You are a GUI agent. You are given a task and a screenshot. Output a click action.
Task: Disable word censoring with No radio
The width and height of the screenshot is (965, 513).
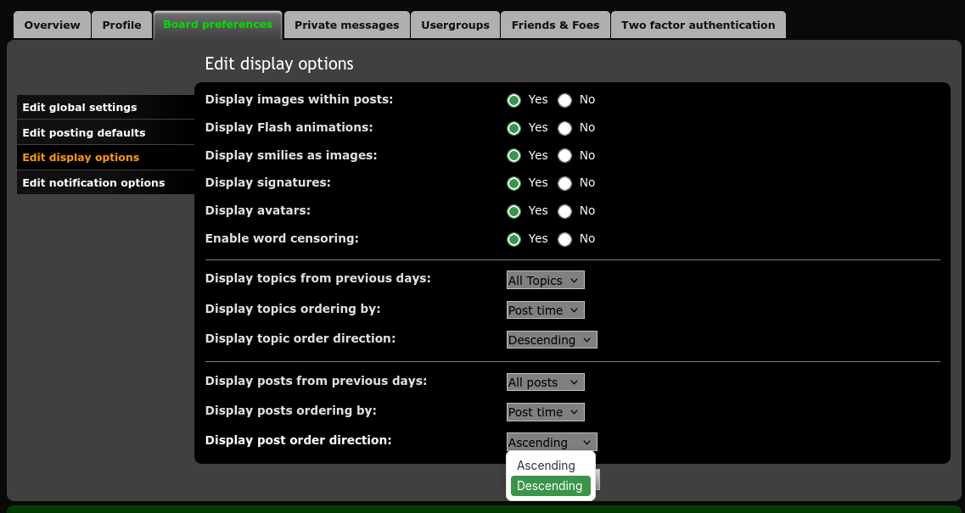click(565, 239)
